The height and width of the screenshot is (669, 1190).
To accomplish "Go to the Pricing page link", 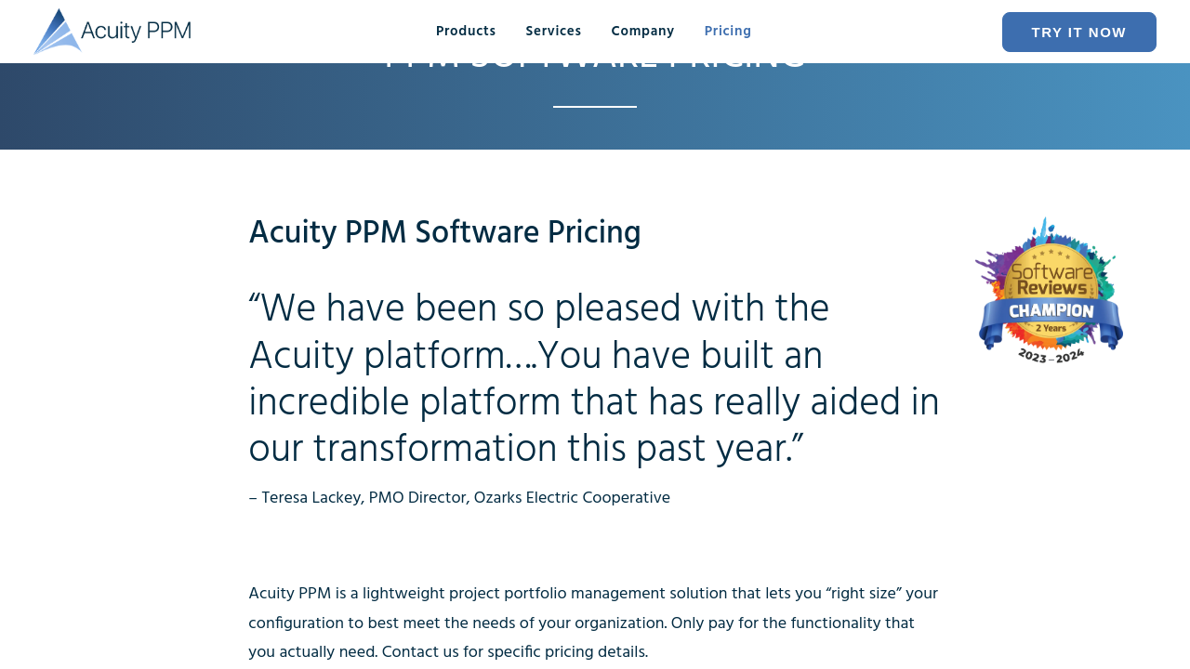I will pos(728,32).
